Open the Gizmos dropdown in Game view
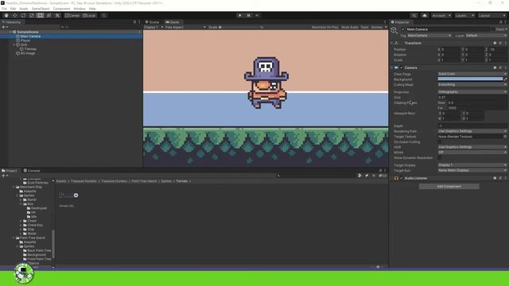The height and width of the screenshot is (286, 509). (x=379, y=27)
